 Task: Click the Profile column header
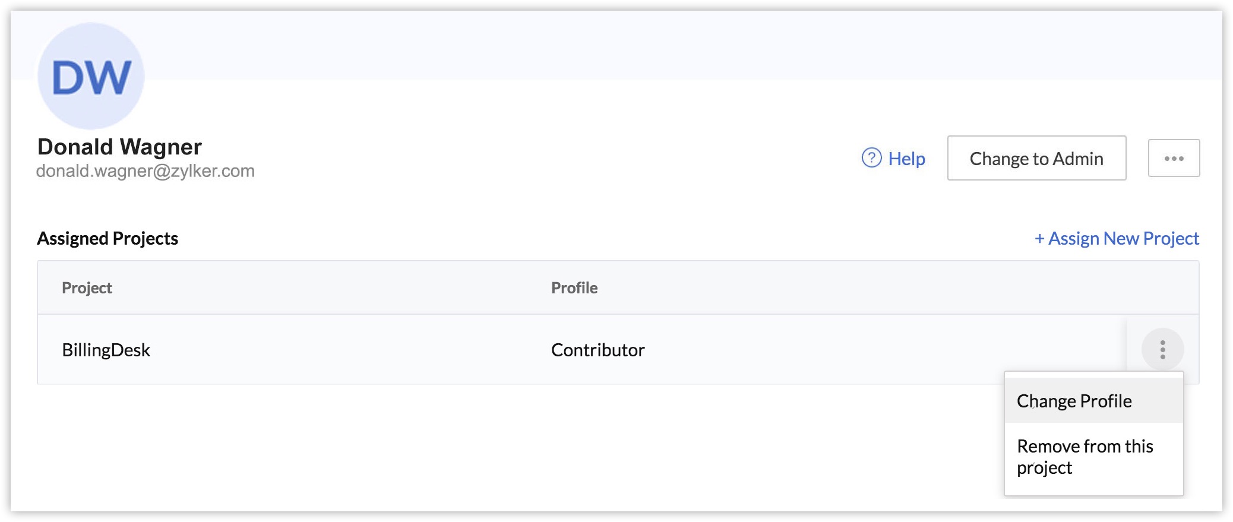click(x=574, y=288)
